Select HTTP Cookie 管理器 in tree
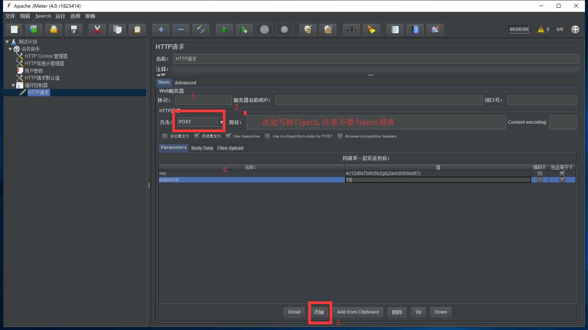Viewport: 588px width, 330px height. (46, 56)
